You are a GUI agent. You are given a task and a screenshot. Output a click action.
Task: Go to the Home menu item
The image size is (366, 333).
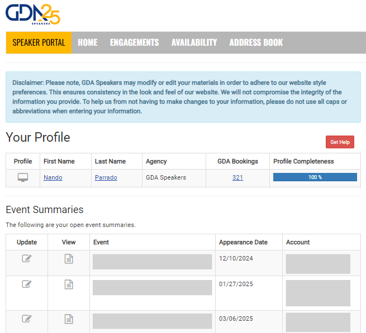pyautogui.click(x=88, y=42)
